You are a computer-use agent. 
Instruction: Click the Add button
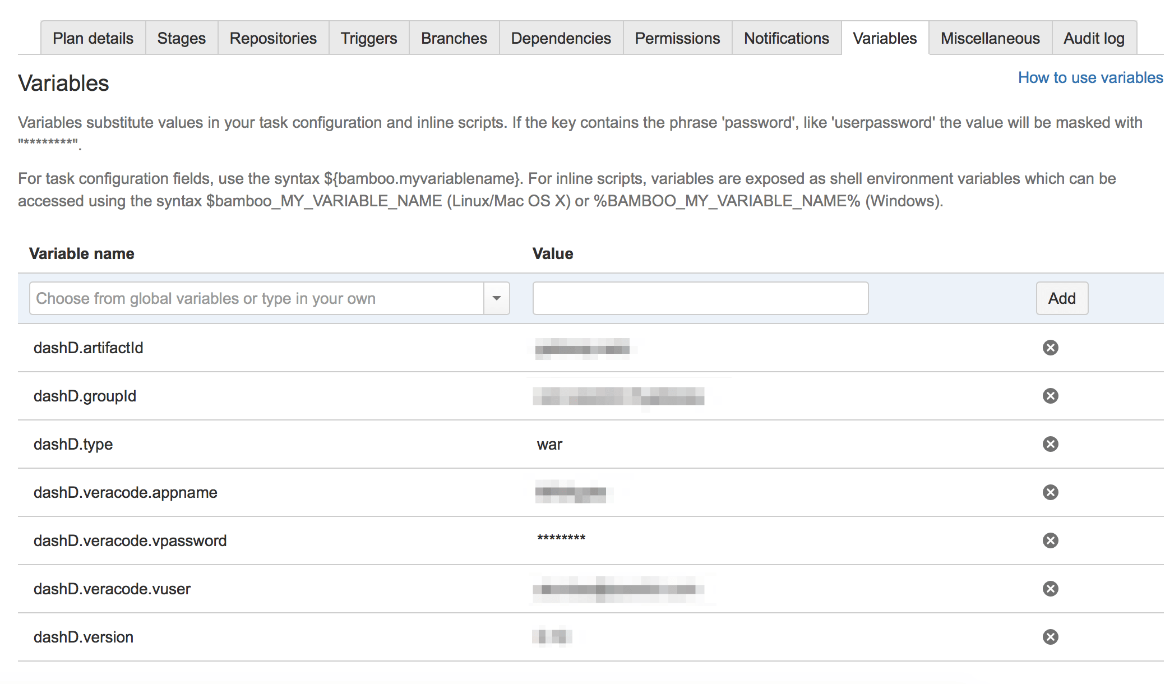(1061, 298)
